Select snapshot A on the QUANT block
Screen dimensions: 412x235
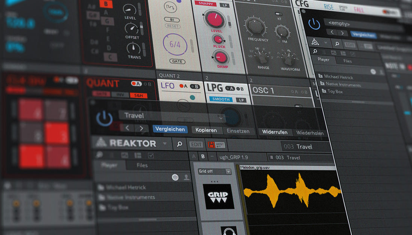tap(136, 84)
